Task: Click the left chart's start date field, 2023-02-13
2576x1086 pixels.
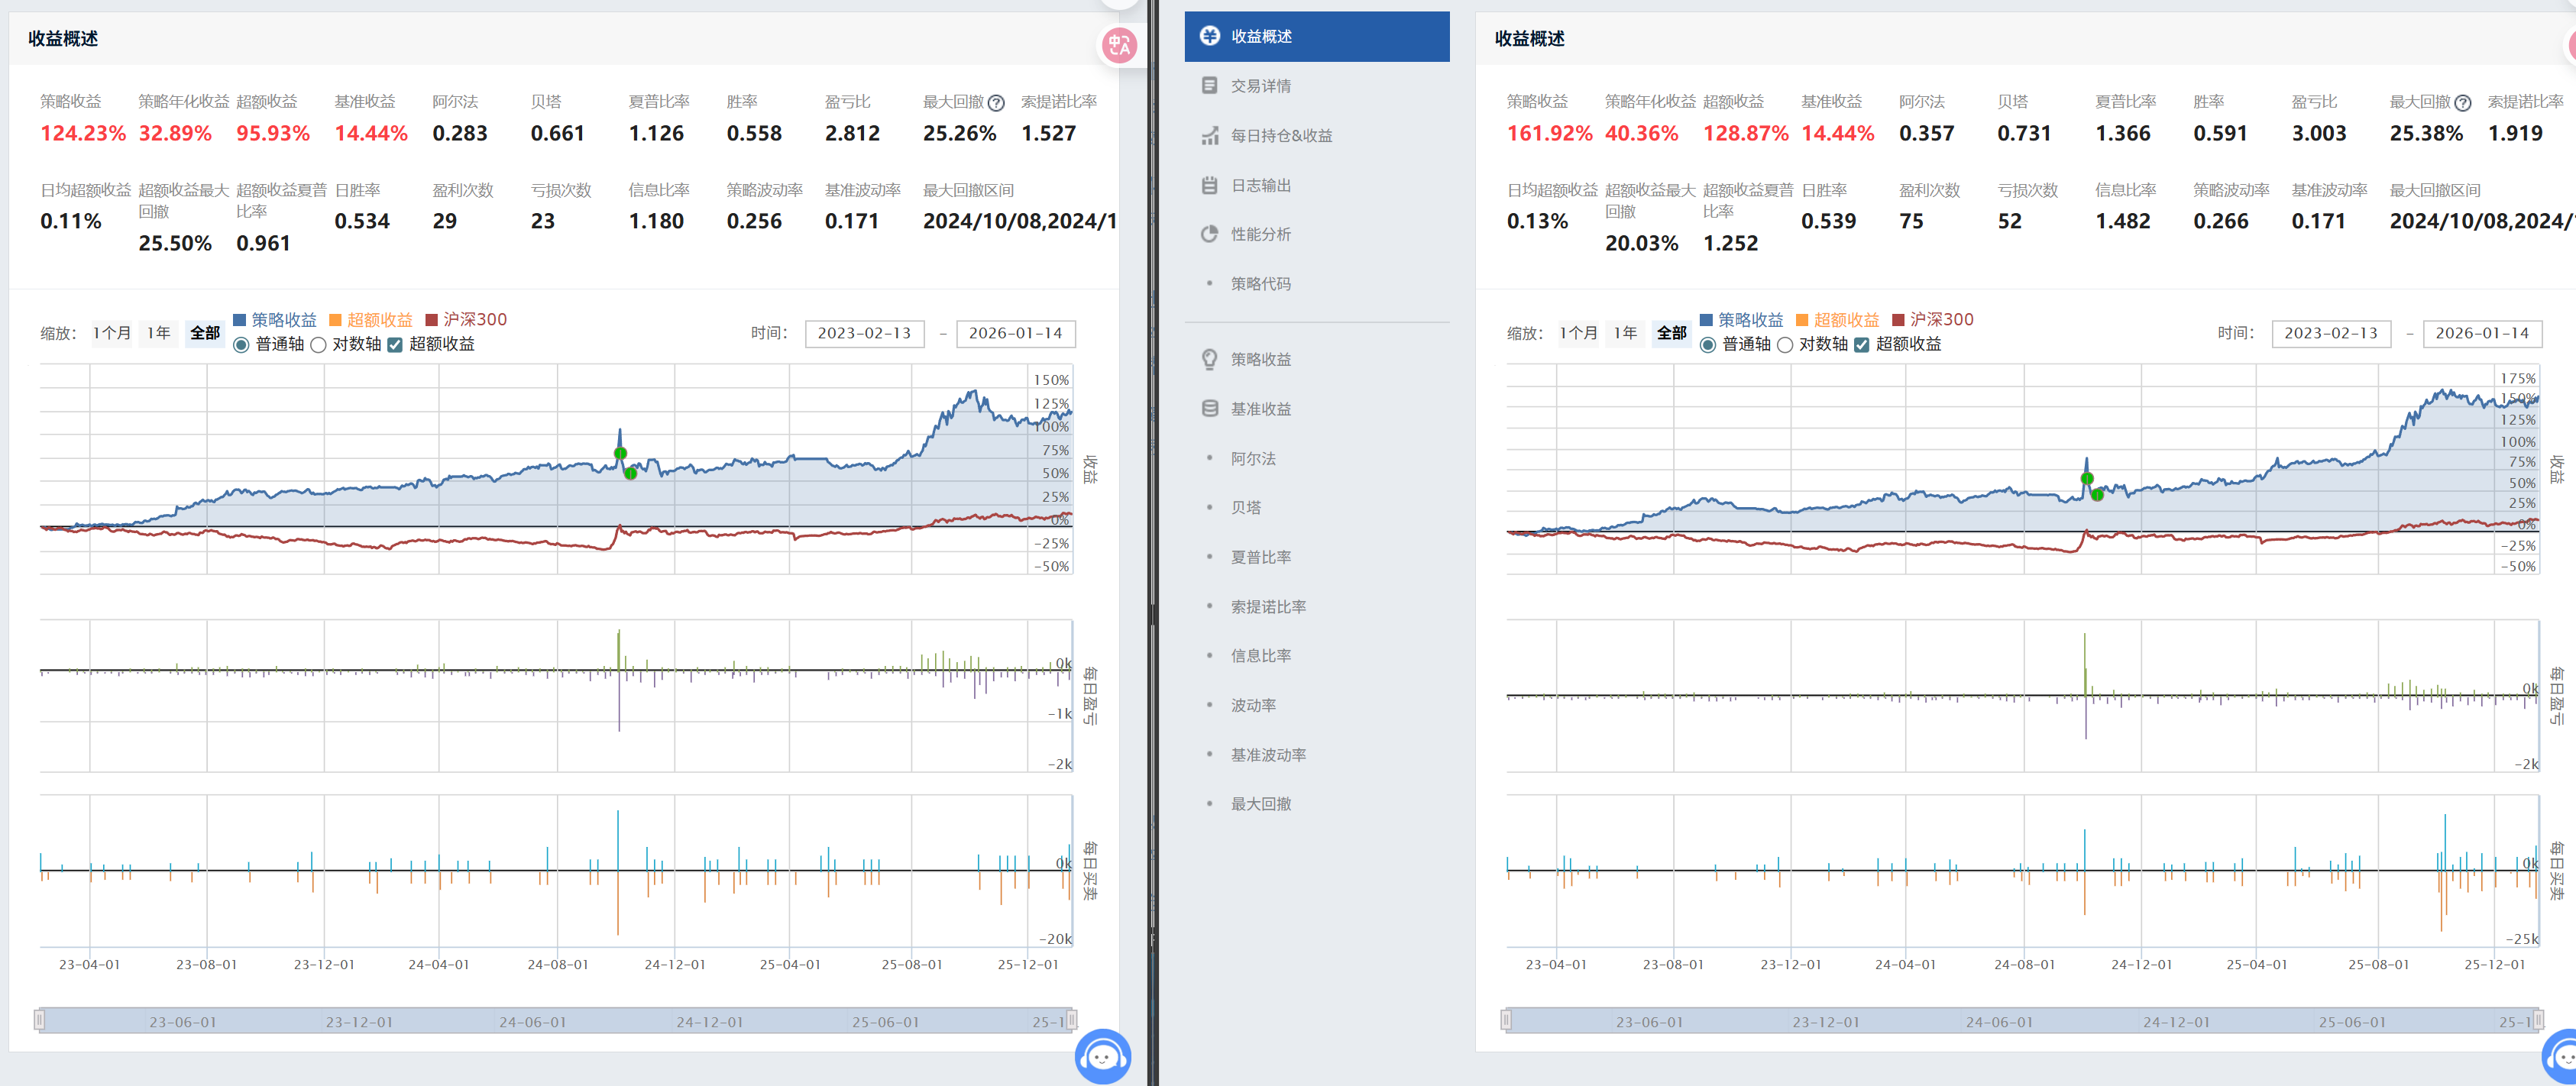Action: [x=864, y=333]
